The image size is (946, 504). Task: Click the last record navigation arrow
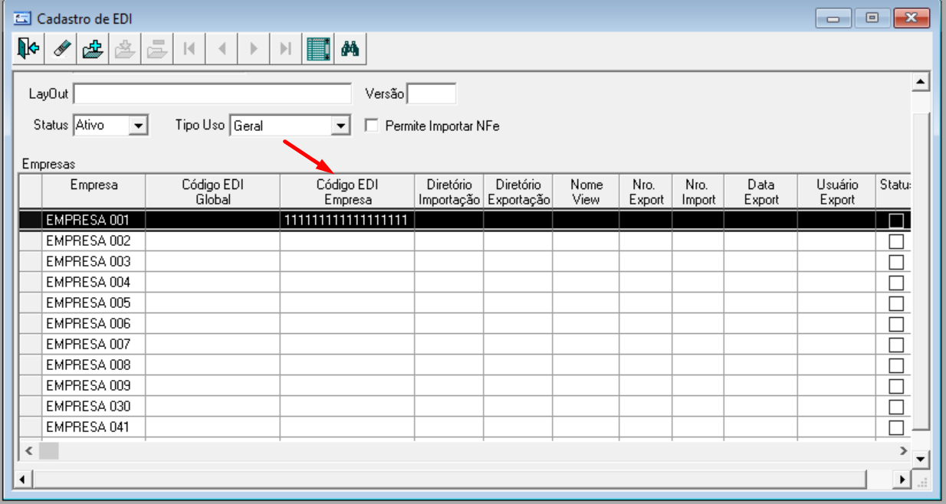click(285, 49)
